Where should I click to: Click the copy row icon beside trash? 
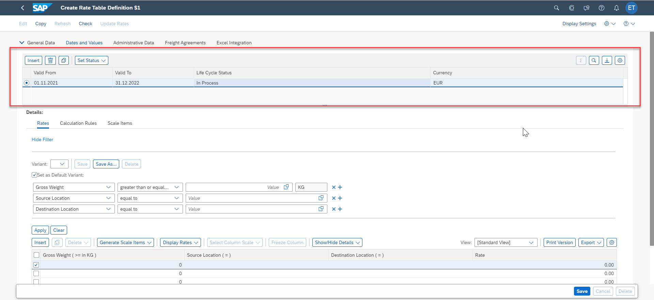64,60
